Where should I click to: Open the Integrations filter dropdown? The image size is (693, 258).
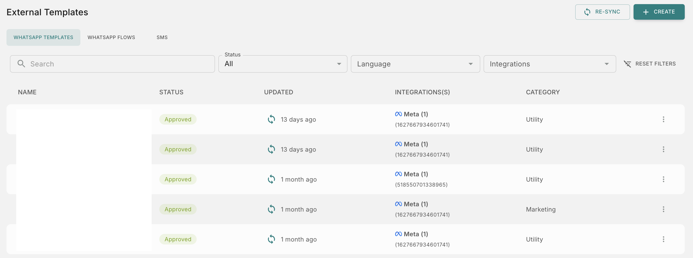[549, 64]
